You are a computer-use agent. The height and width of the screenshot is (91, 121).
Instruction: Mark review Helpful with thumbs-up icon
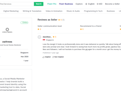pos(43,57)
